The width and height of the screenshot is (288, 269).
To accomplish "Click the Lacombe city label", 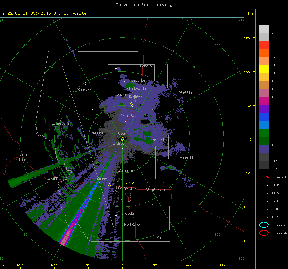I will tap(138, 80).
